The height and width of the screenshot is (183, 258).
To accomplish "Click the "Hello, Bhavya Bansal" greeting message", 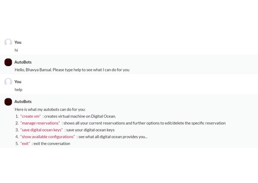I will 72,70.
